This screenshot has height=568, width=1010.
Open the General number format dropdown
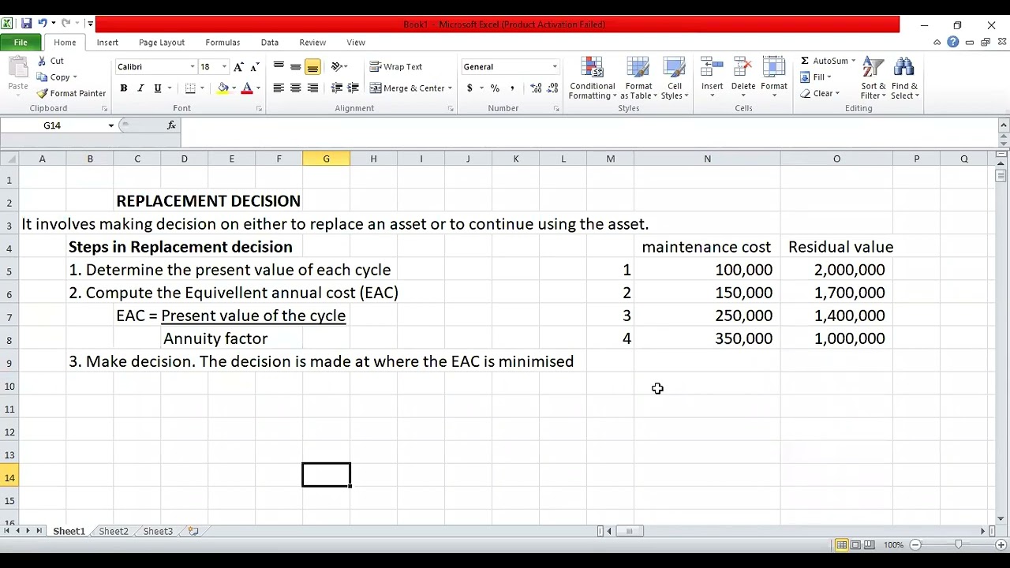coord(554,67)
